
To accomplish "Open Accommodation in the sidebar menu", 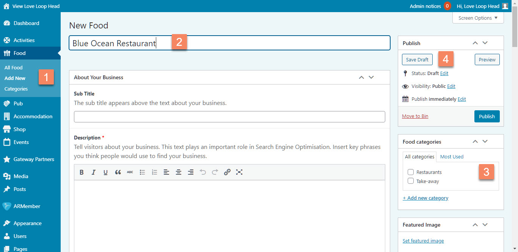I will [x=33, y=116].
